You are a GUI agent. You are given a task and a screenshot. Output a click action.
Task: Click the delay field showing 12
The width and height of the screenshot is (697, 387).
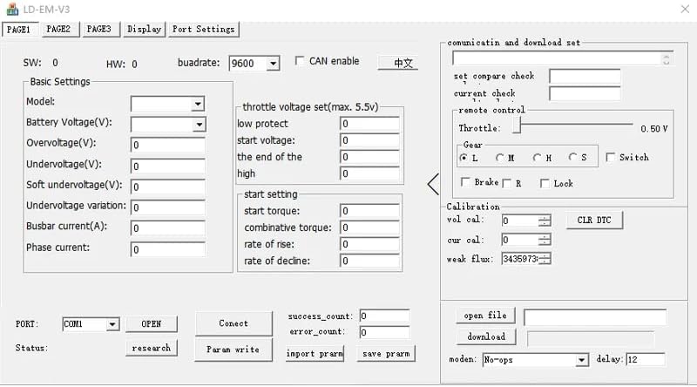coord(646,359)
